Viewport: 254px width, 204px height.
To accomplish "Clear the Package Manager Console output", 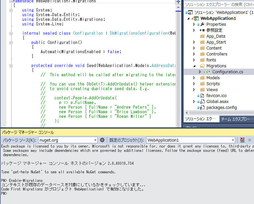I will point(242,140).
